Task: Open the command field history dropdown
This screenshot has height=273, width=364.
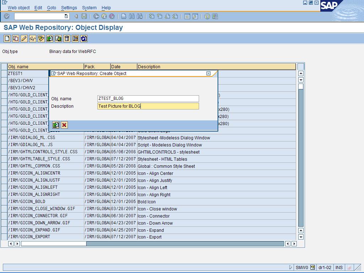Action: pyautogui.click(x=66, y=16)
